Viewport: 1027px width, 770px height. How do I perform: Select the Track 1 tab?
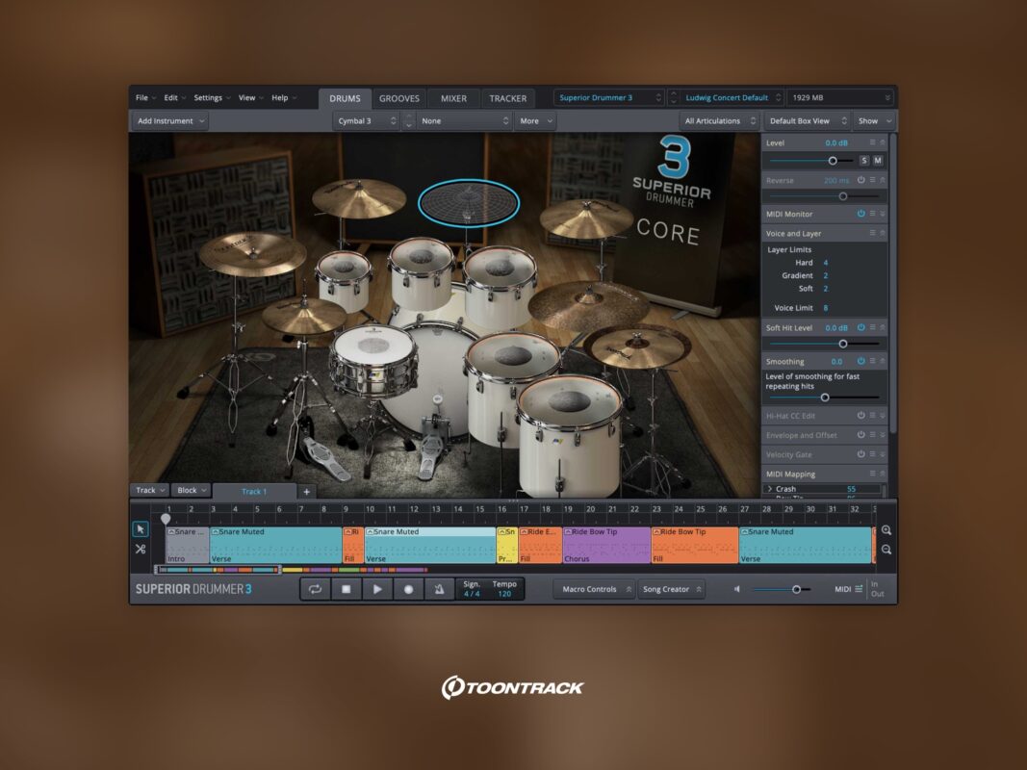(x=254, y=491)
